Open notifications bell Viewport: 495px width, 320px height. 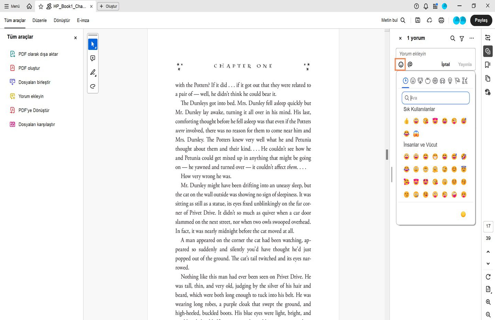[x=426, y=6]
